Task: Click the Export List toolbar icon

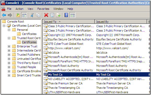Action: (58, 15)
